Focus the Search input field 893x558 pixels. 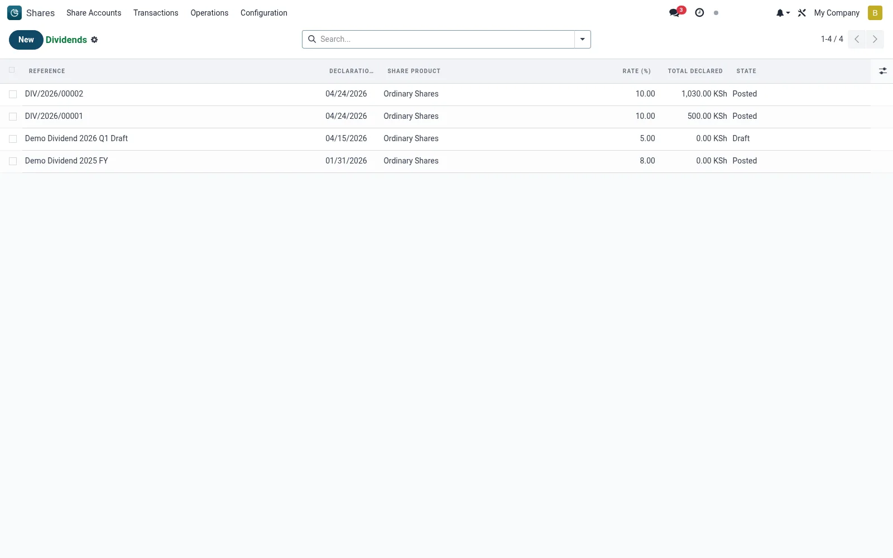click(x=445, y=39)
